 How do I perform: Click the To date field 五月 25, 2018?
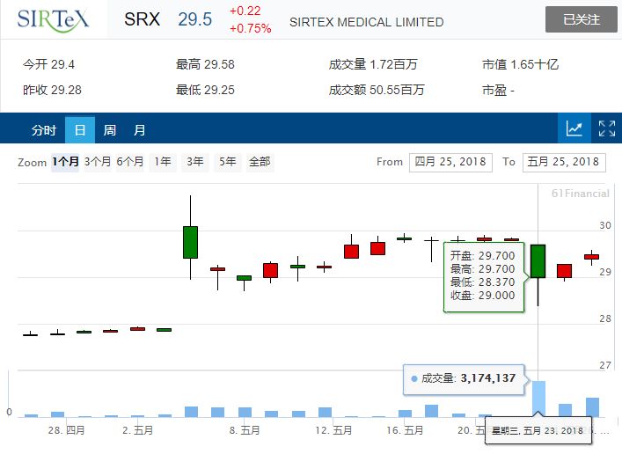(x=564, y=162)
